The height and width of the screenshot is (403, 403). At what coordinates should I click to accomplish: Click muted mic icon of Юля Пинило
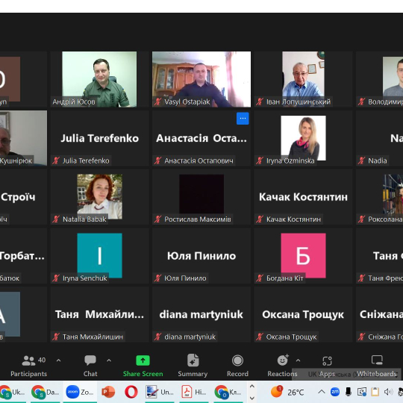[x=157, y=278]
